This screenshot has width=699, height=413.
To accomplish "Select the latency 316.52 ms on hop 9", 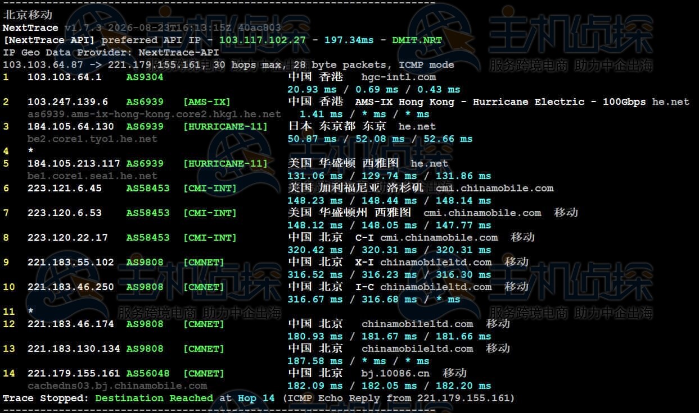I will (x=315, y=274).
